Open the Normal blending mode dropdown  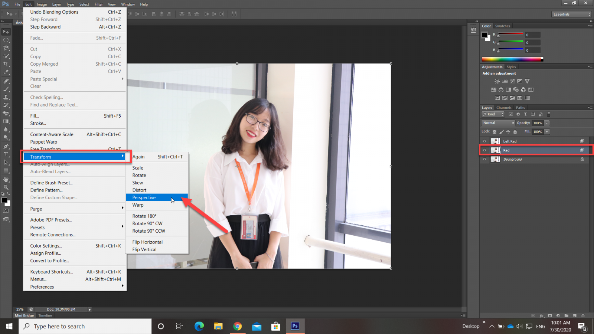(498, 123)
